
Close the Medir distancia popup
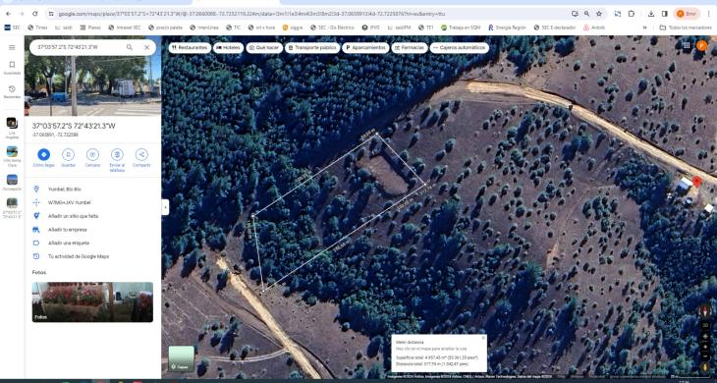[x=483, y=338]
